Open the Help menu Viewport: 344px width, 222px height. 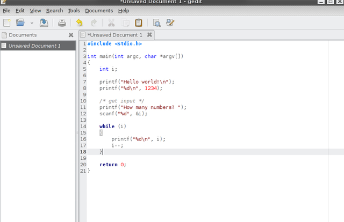tap(124, 11)
